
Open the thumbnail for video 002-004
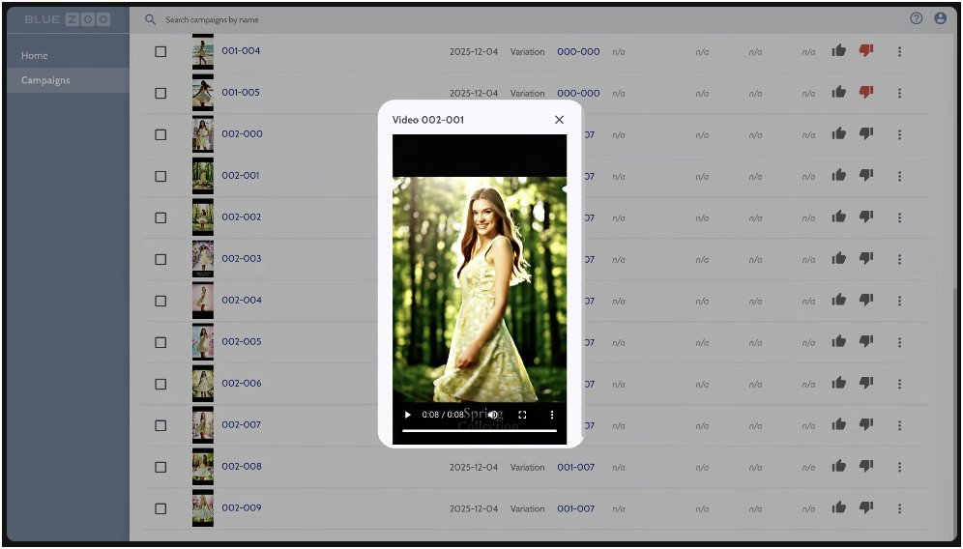tap(203, 300)
